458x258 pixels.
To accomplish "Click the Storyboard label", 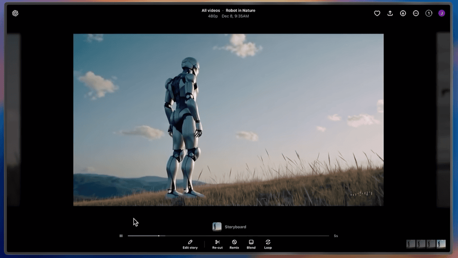I will pyautogui.click(x=236, y=227).
